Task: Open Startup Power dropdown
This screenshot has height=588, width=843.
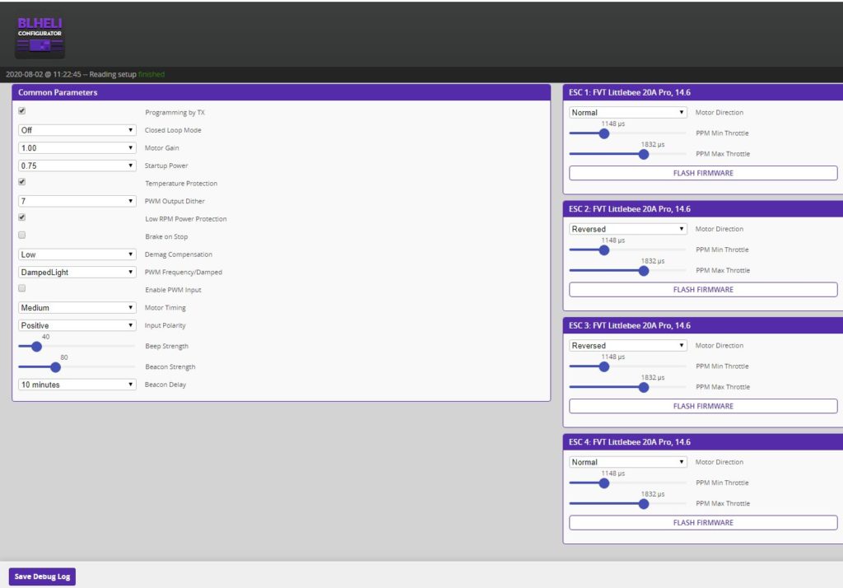Action: click(x=77, y=166)
